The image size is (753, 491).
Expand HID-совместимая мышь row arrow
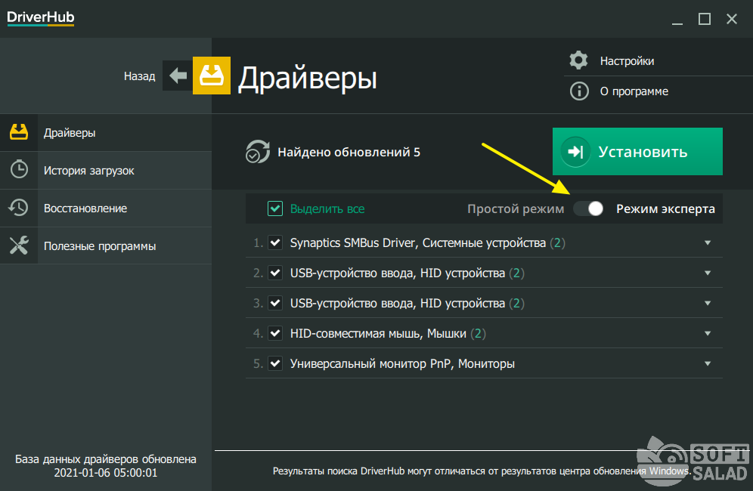(x=708, y=334)
